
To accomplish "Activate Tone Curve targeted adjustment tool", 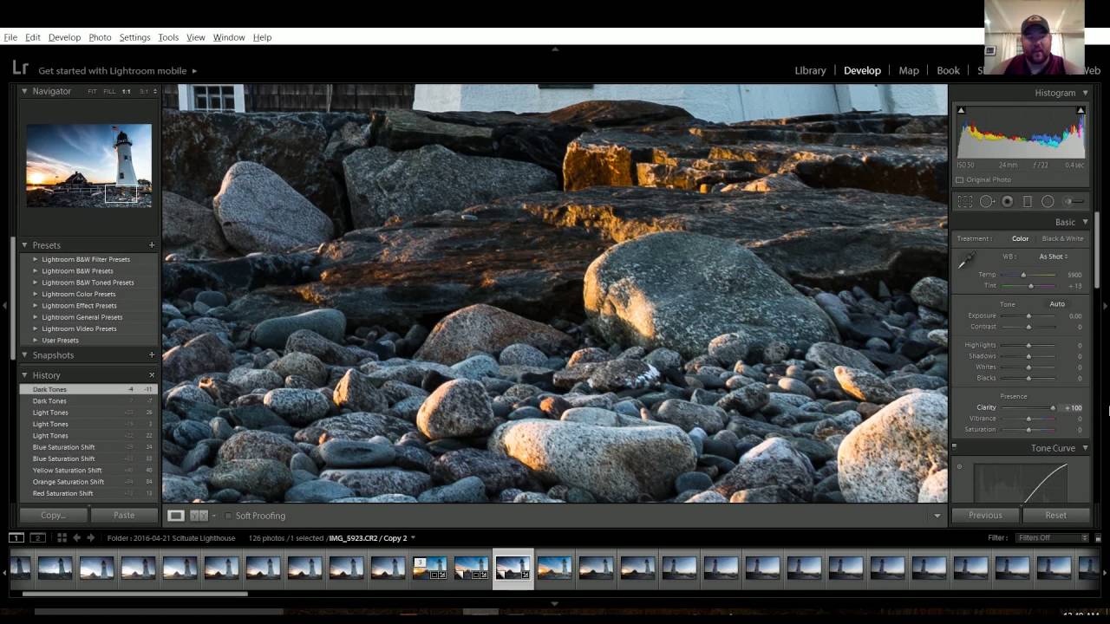I will click(x=959, y=467).
